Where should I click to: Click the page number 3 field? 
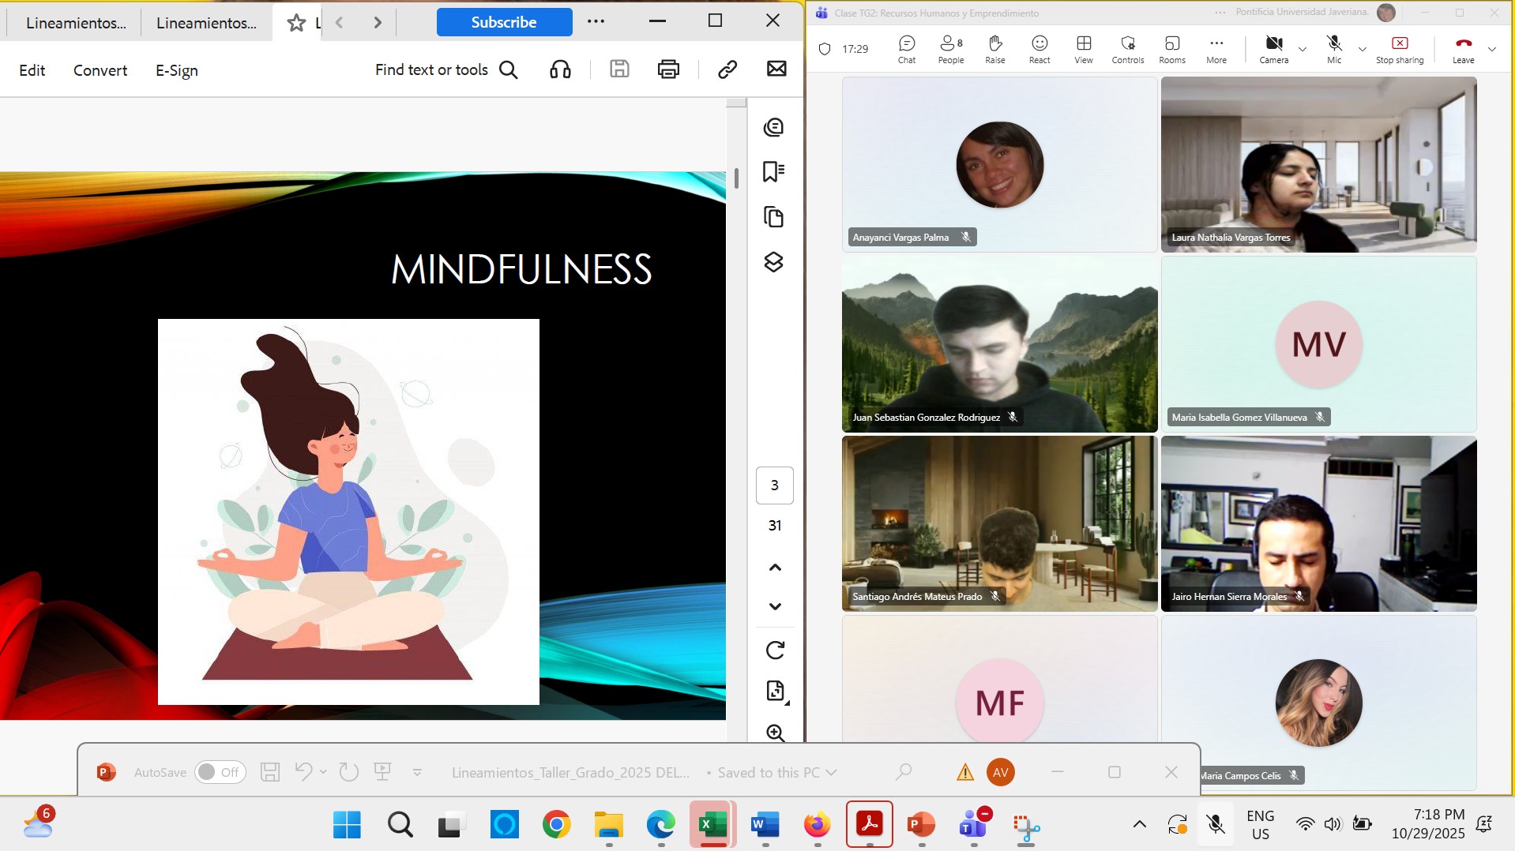click(774, 485)
